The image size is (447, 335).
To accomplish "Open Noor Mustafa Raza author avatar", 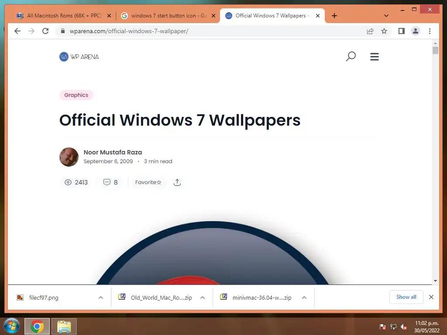I will (x=69, y=157).
